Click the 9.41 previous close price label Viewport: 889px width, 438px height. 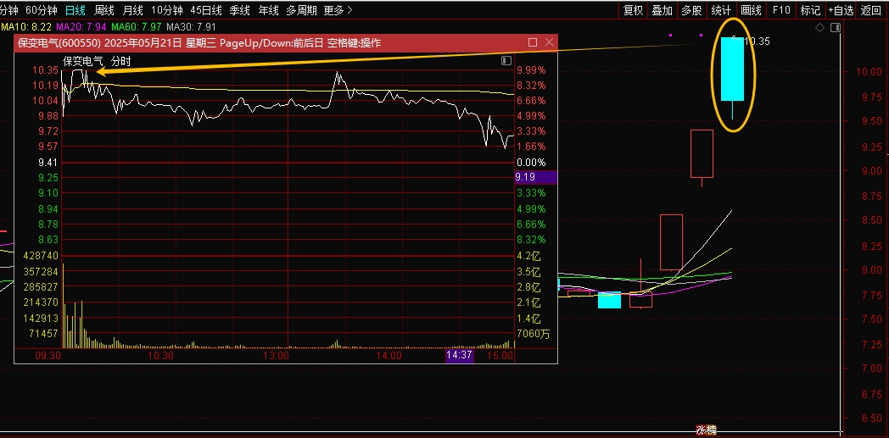click(48, 163)
